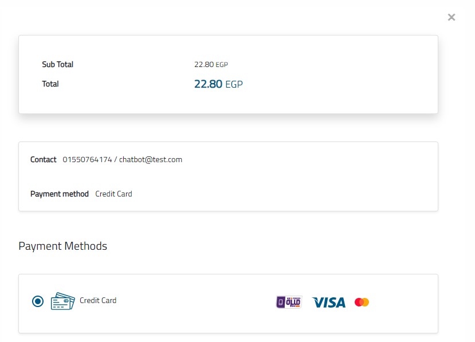Click the Credit Card payment method value
475x342 pixels.
point(113,194)
